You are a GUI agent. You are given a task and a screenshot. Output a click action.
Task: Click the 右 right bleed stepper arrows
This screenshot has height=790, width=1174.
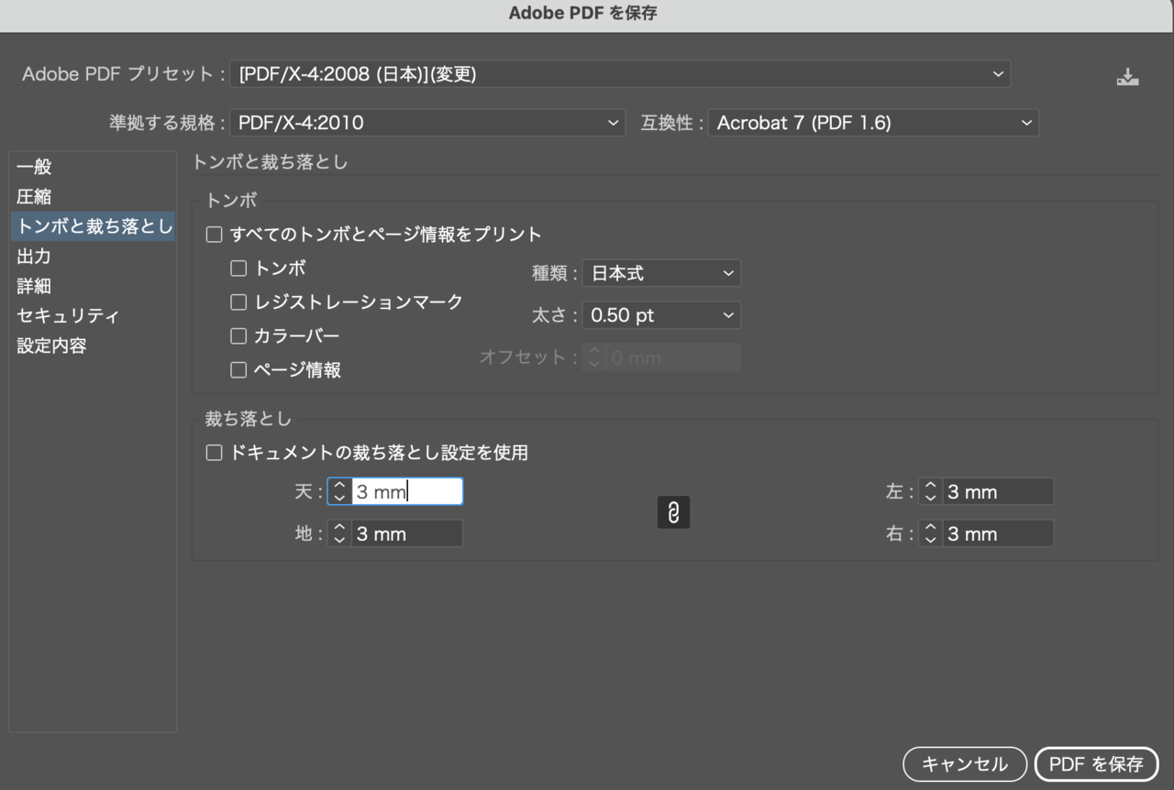click(930, 533)
